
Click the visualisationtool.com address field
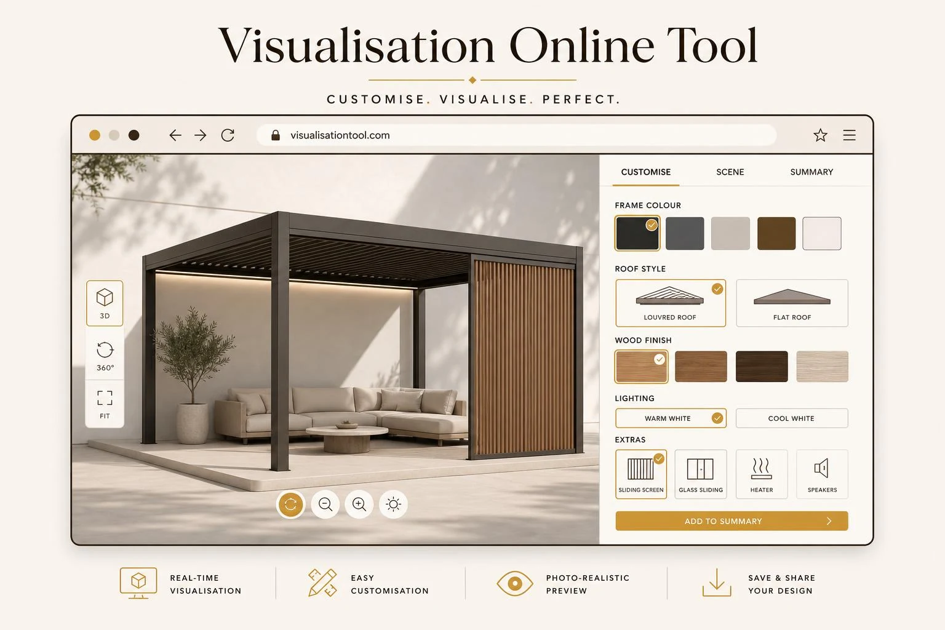(x=516, y=135)
